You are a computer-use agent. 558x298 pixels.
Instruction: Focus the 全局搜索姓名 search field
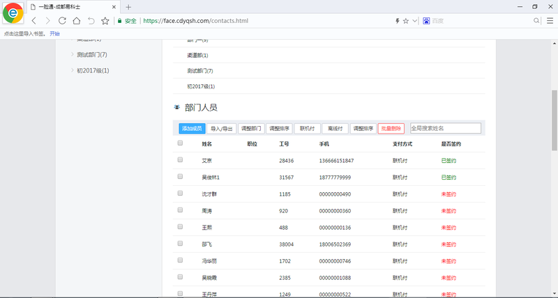[445, 128]
